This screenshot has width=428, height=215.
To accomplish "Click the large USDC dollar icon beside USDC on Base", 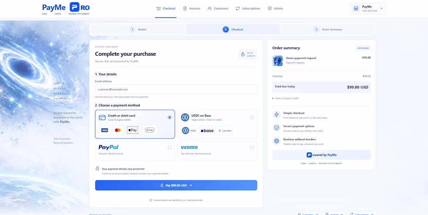I will tap(185, 117).
